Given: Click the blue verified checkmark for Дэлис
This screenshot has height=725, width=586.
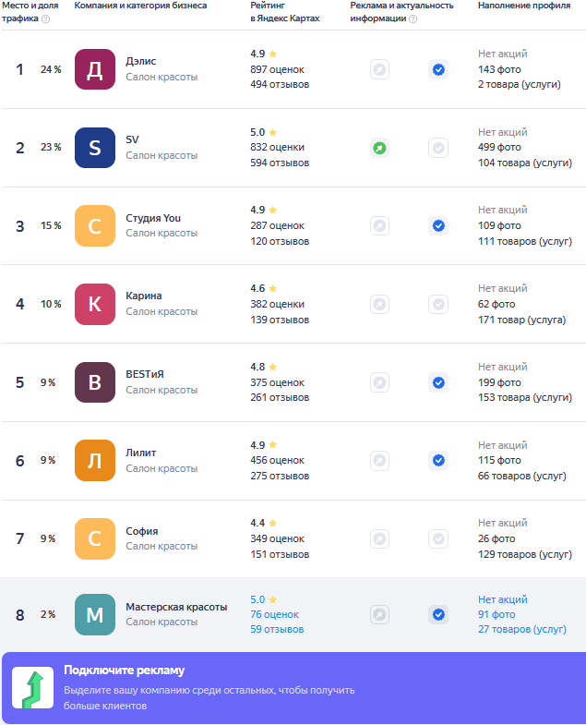Looking at the screenshot, I should 438,70.
